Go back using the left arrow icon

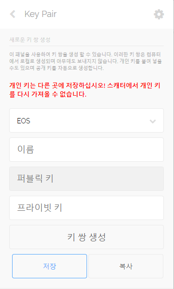tap(13, 14)
